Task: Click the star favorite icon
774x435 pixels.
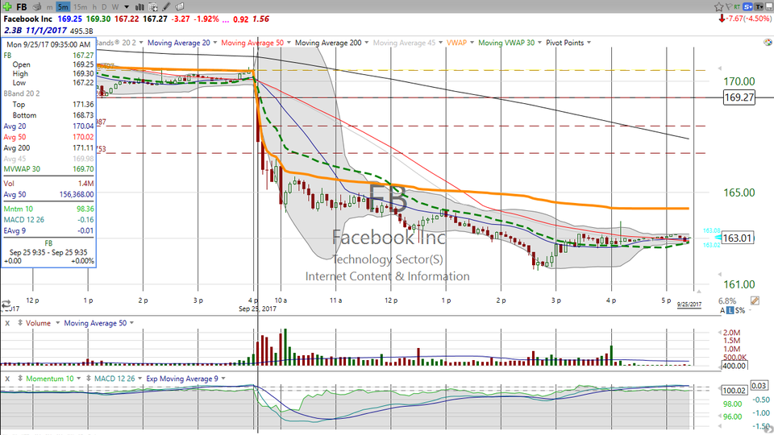Action: coord(718,6)
